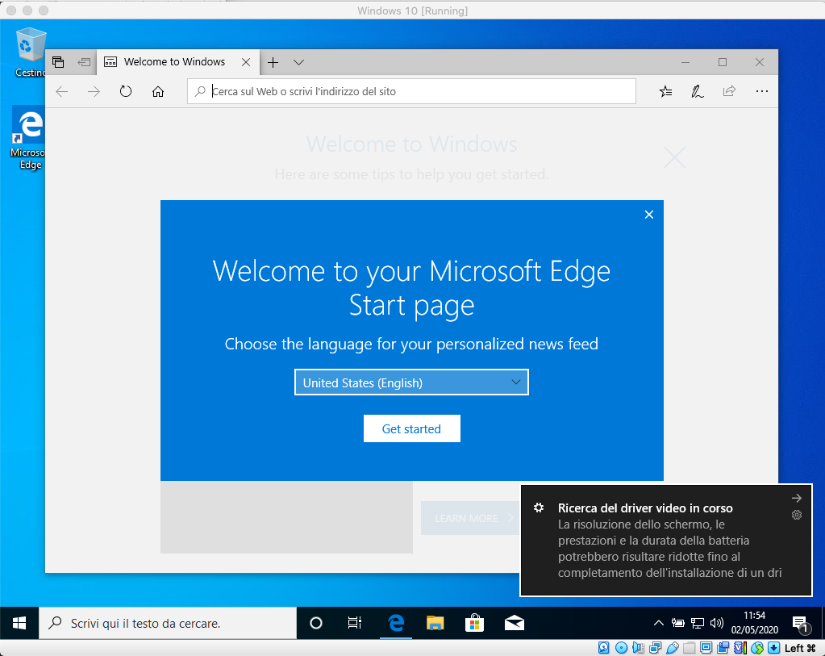Click the VirtualBox network adapters status icon
The image size is (825, 656).
tap(655, 648)
